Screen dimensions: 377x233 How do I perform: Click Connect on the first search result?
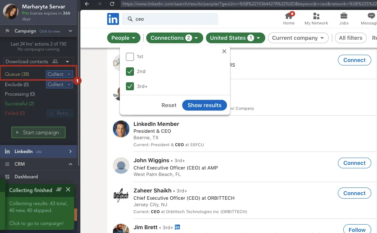pos(354,60)
